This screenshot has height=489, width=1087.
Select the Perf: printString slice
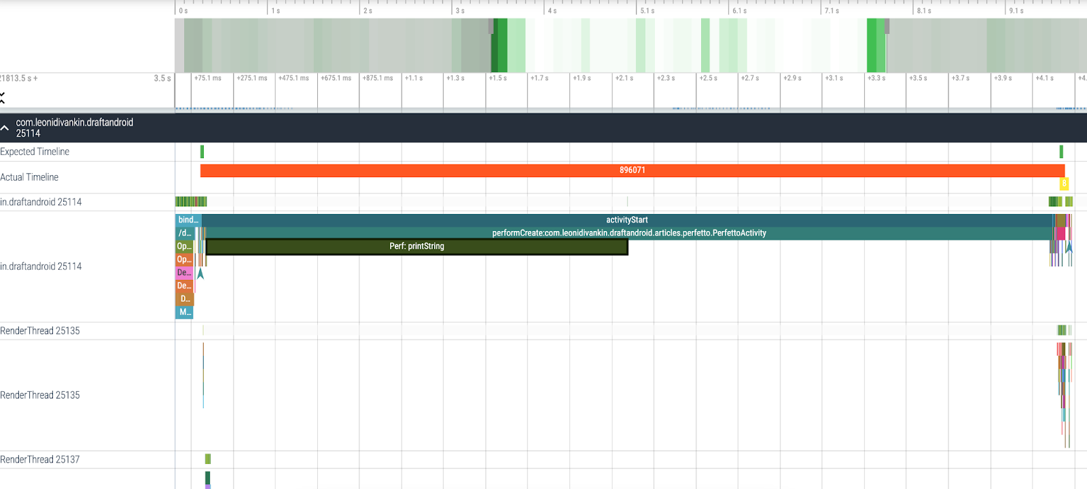[x=416, y=247]
